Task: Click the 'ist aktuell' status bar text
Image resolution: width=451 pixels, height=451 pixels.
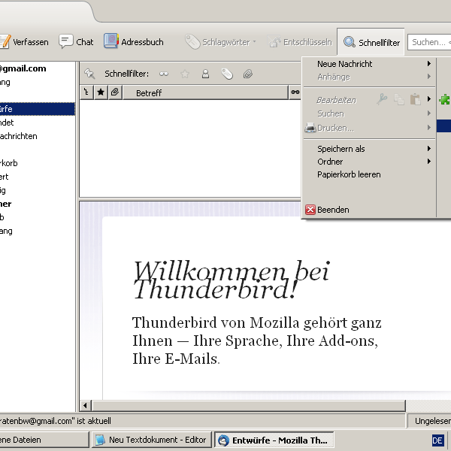Action: (x=94, y=421)
